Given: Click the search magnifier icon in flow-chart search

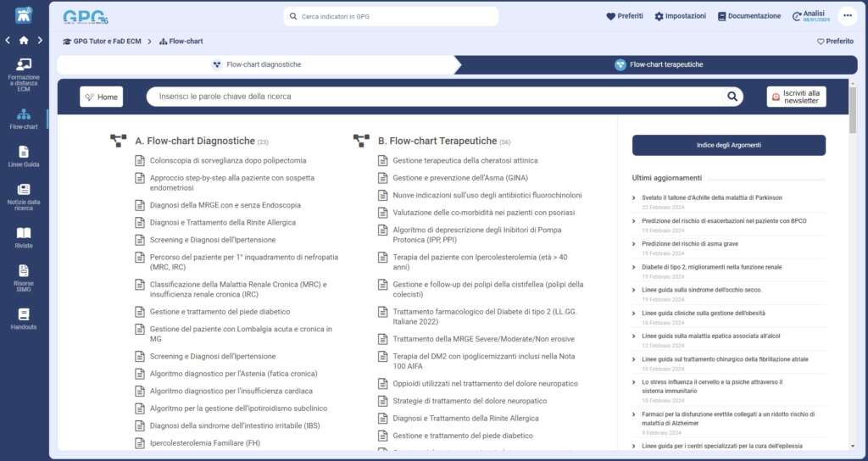Looking at the screenshot, I should (732, 97).
